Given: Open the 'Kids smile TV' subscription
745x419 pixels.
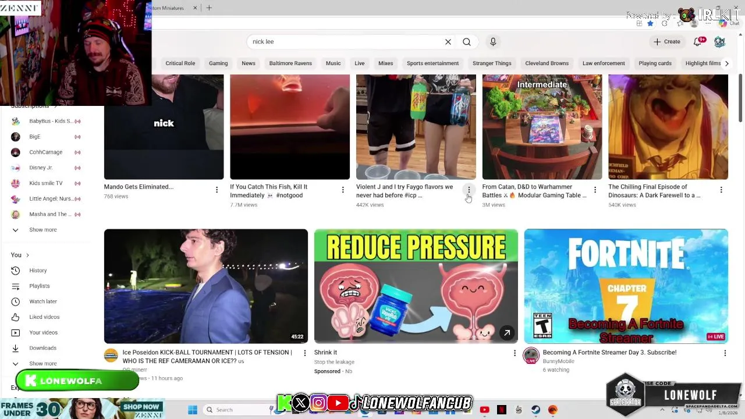Looking at the screenshot, I should (45, 183).
